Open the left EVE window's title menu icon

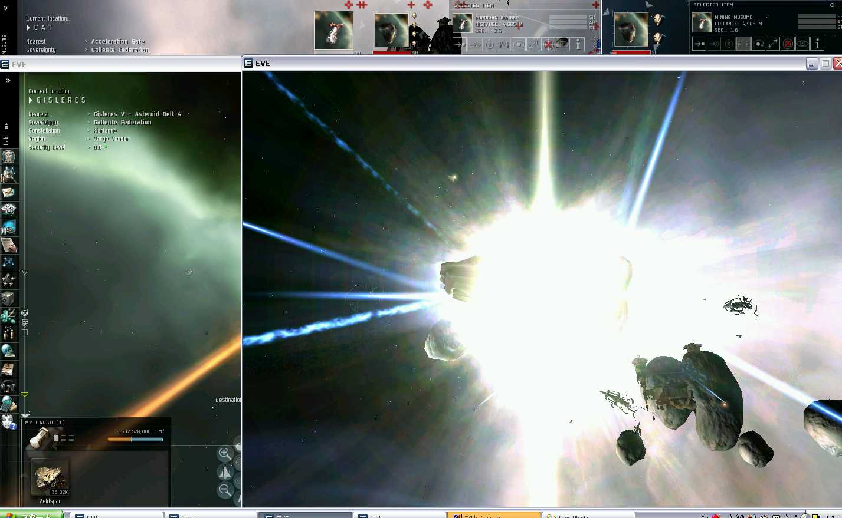point(5,64)
